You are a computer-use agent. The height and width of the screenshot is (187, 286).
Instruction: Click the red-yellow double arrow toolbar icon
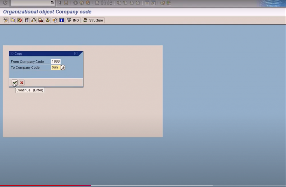pos(20,20)
